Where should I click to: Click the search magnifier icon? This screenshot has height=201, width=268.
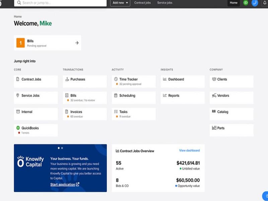pos(19,3)
